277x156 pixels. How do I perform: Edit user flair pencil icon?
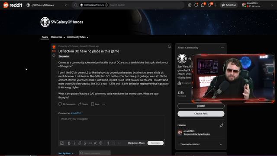pyautogui.click(x=222, y=125)
